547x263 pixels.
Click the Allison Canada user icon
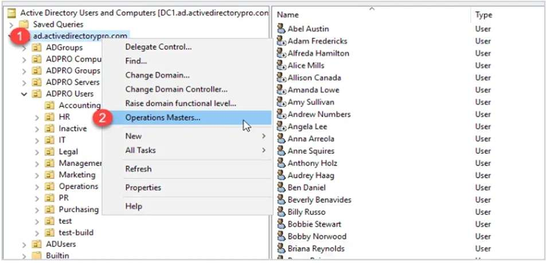(281, 77)
